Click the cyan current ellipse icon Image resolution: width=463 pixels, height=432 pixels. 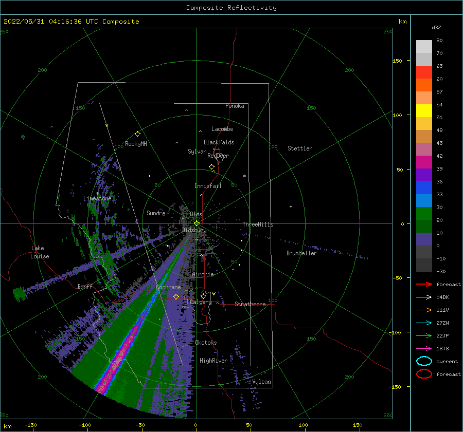(x=424, y=361)
